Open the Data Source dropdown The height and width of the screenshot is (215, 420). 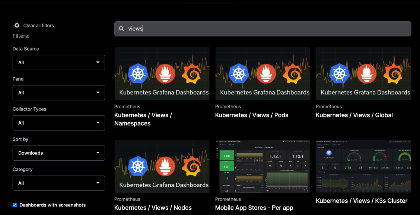click(x=59, y=62)
